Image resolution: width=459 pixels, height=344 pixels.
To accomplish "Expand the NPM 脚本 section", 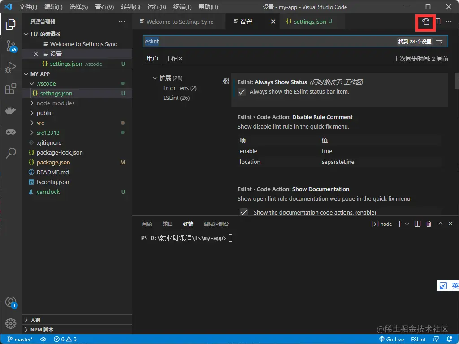I will (x=26, y=330).
